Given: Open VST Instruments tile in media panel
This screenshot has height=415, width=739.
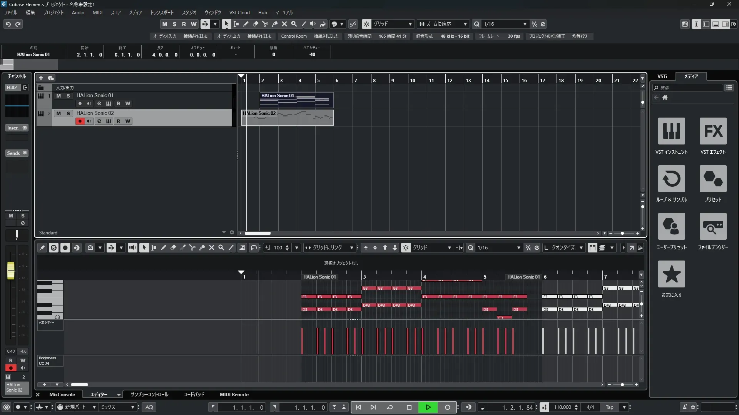Looking at the screenshot, I should point(671,131).
